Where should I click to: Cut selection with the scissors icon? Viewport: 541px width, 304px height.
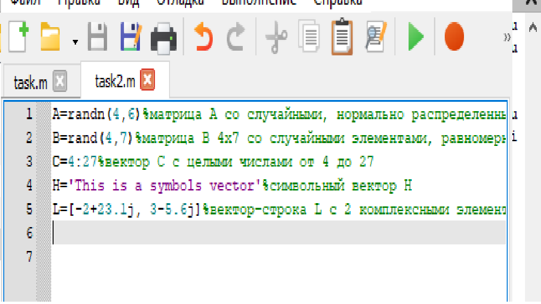click(276, 38)
